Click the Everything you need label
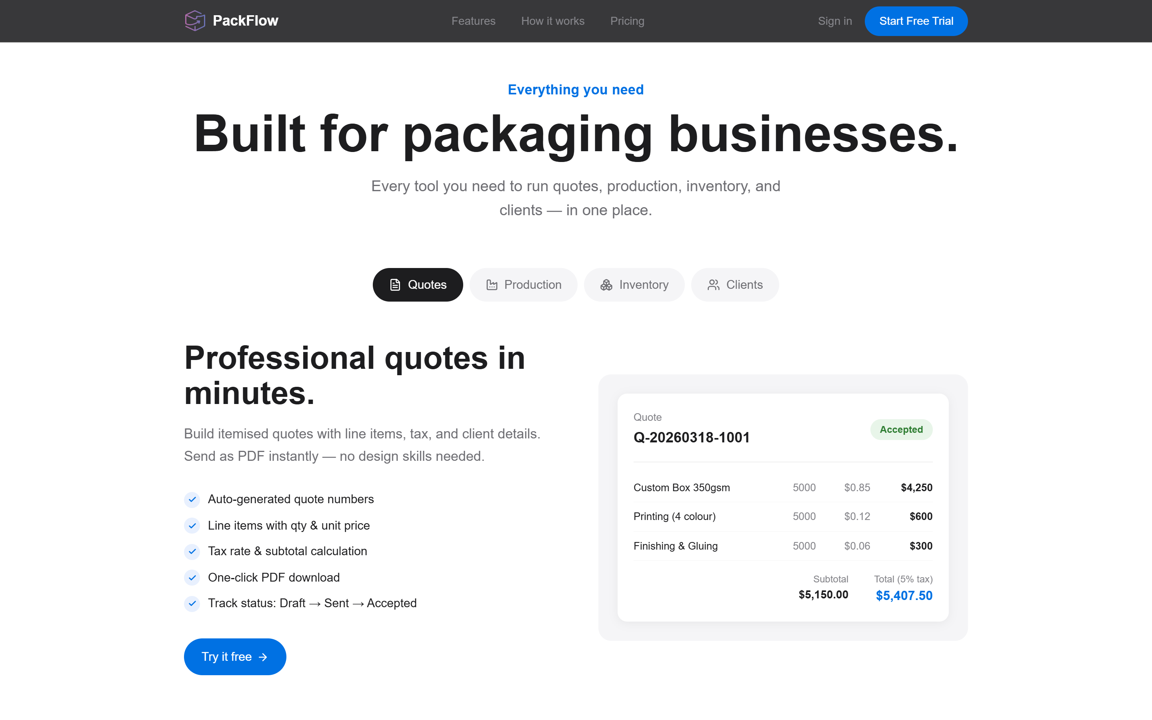The image size is (1152, 720). [x=576, y=90]
